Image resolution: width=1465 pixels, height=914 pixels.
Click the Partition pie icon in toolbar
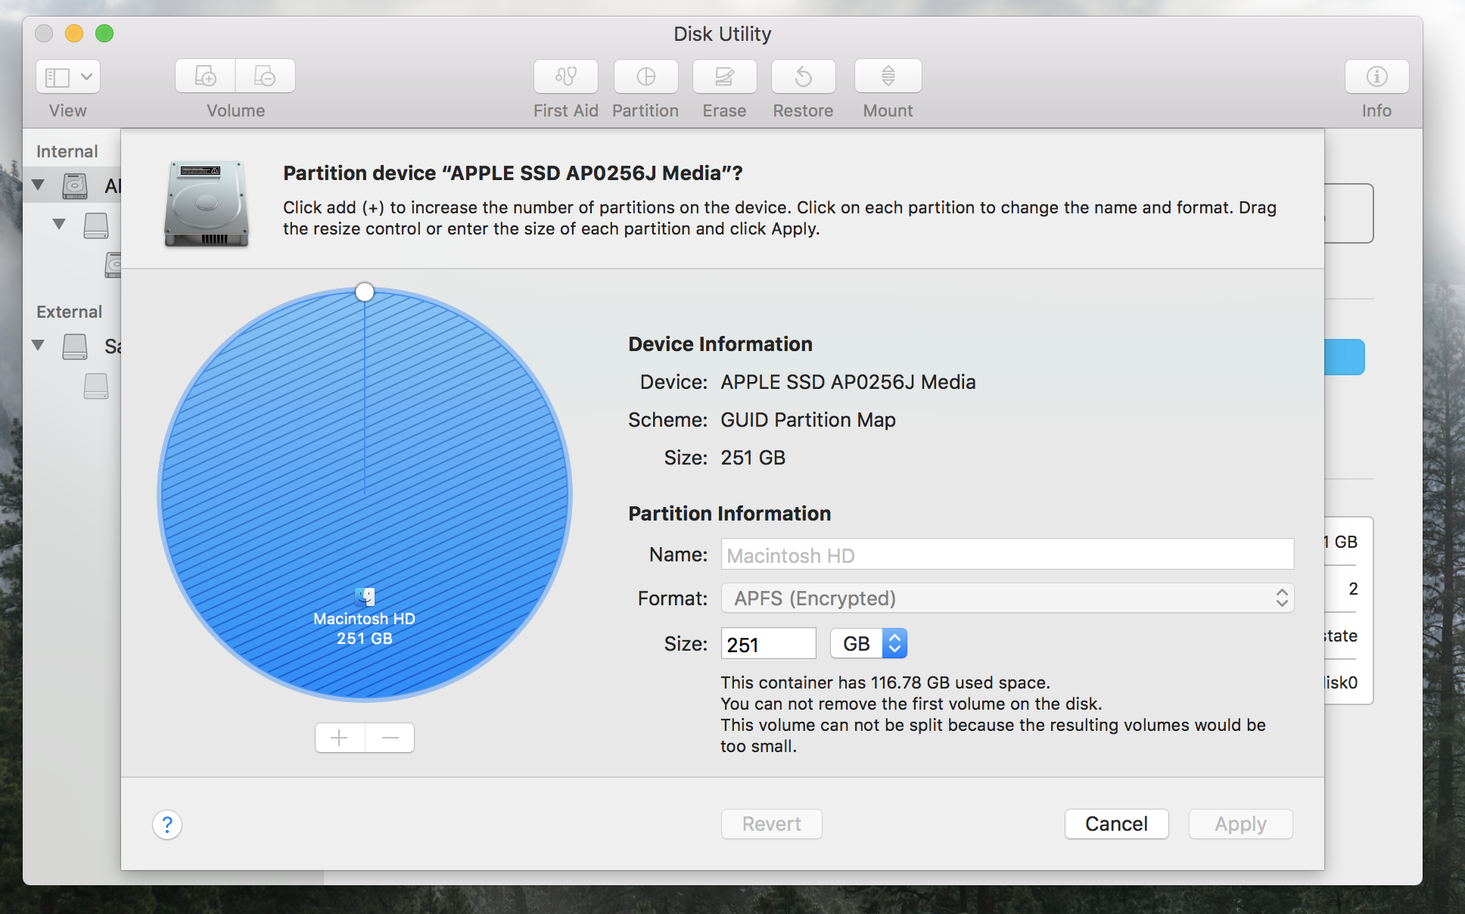[645, 76]
